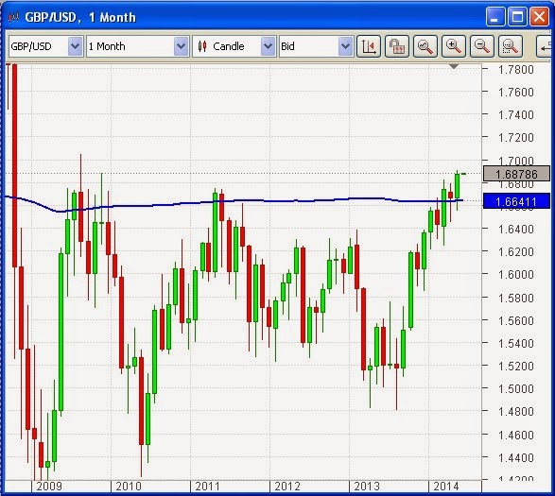Click the 1.6200 price axis label
Screen dimensions: 555x496
[515, 252]
